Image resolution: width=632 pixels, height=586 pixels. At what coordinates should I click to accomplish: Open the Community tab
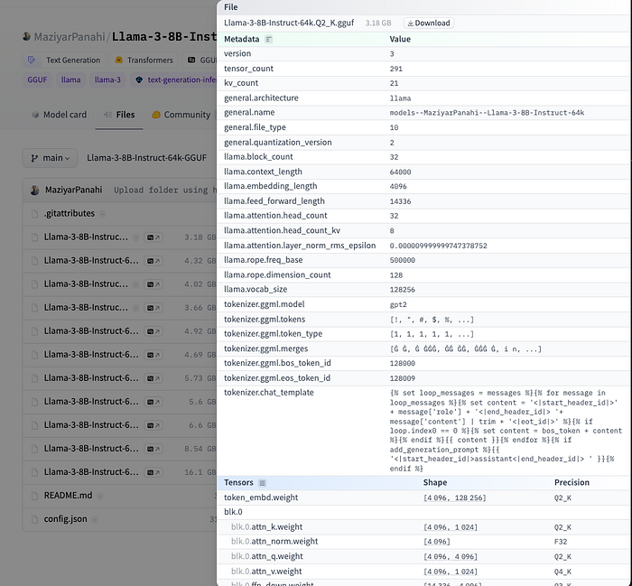point(181,115)
